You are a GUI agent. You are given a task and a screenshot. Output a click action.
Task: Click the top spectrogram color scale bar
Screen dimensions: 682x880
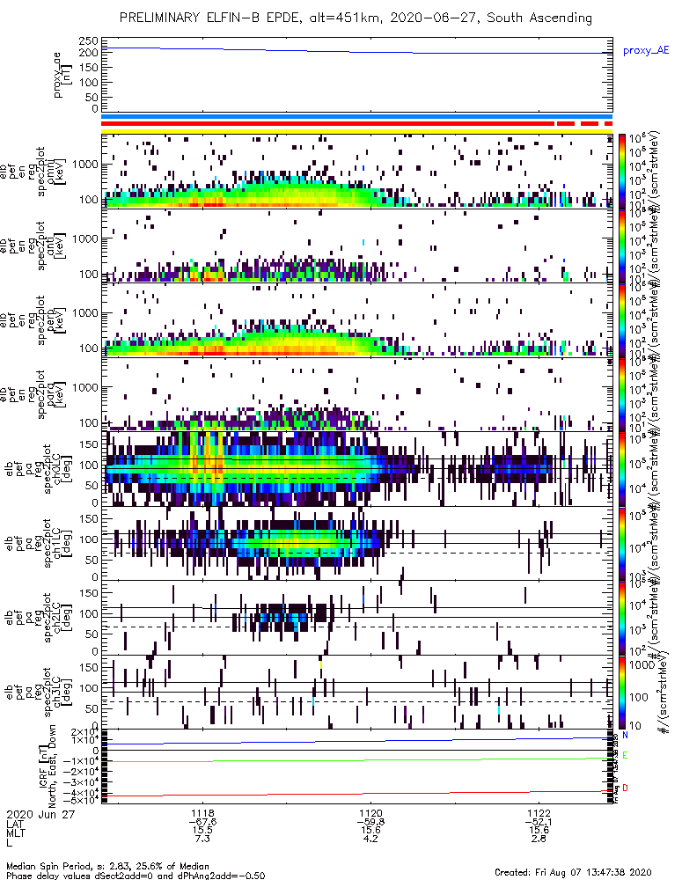[622, 171]
